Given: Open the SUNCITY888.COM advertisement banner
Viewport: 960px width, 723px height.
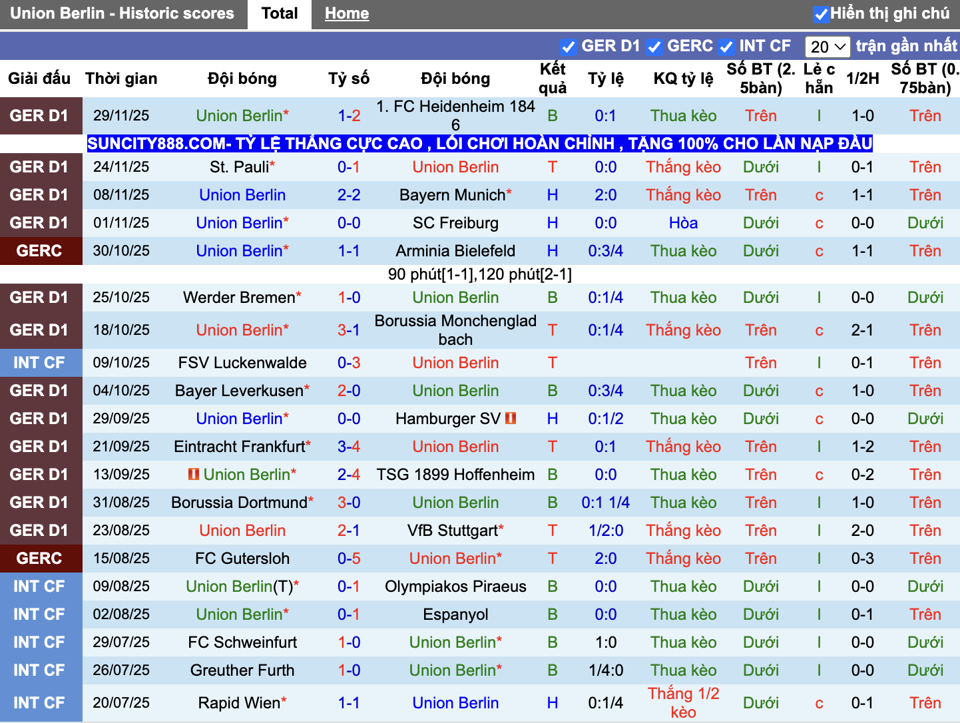Looking at the screenshot, I should click(479, 143).
